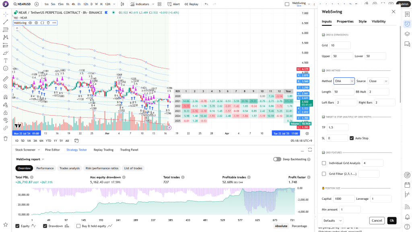Open the Defaults dropdown in settings dialog
The image size is (412, 232).
pos(332,221)
